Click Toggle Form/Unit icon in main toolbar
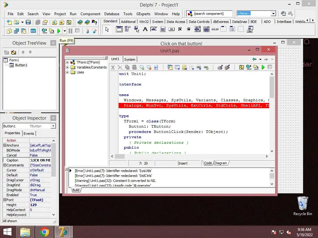This screenshot has width=318, height=238. pos(24,31)
